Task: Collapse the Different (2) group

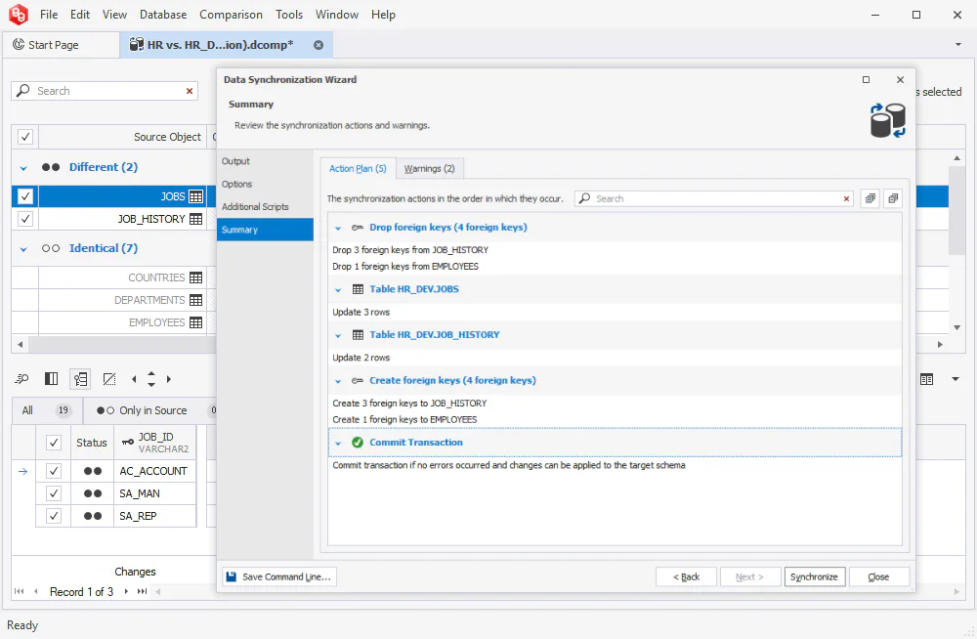Action: coord(23,168)
